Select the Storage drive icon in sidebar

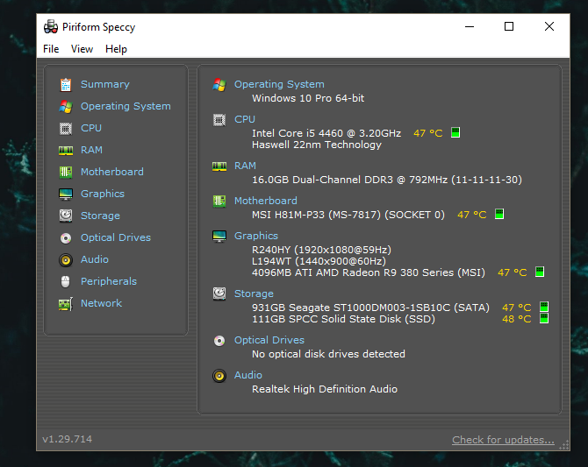coord(66,216)
